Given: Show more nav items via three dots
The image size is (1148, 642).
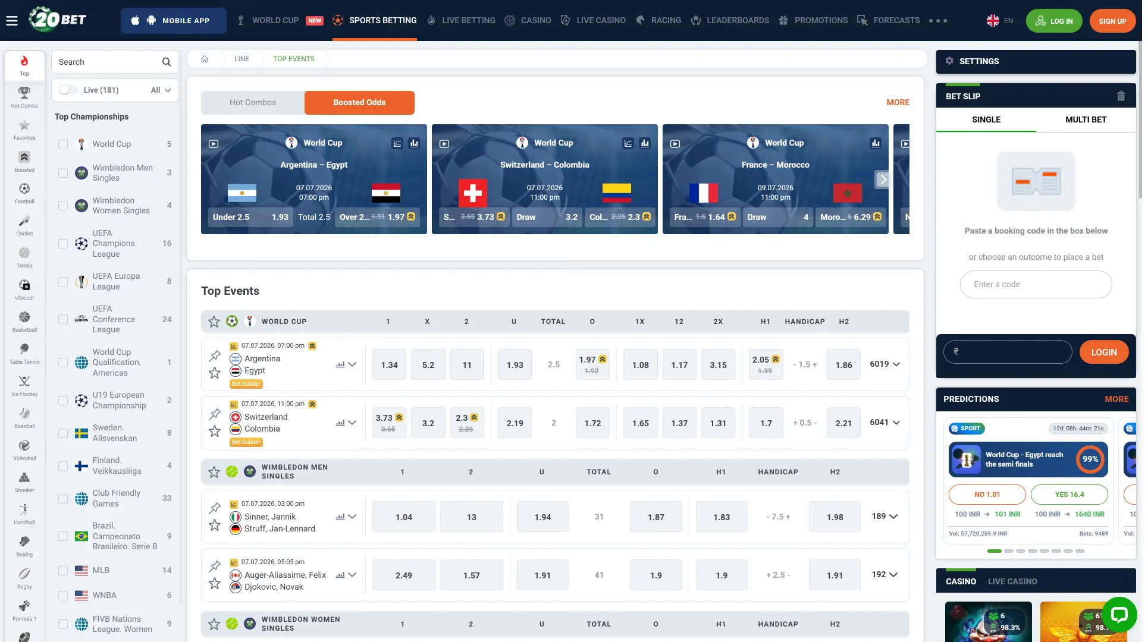Looking at the screenshot, I should [x=938, y=21].
